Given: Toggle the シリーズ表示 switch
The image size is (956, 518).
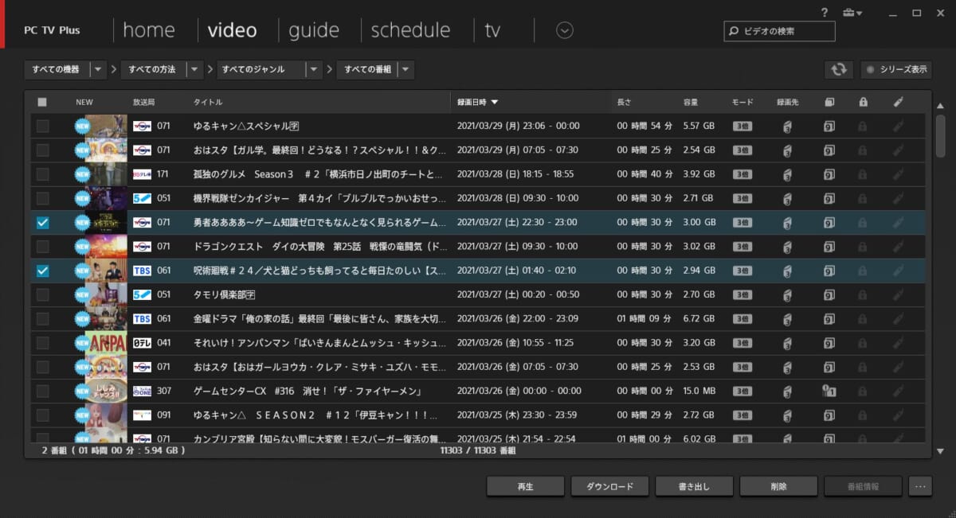Looking at the screenshot, I should tap(897, 69).
